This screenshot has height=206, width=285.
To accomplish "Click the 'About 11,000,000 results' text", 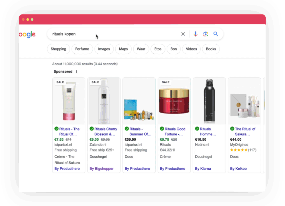I will [x=85, y=64].
